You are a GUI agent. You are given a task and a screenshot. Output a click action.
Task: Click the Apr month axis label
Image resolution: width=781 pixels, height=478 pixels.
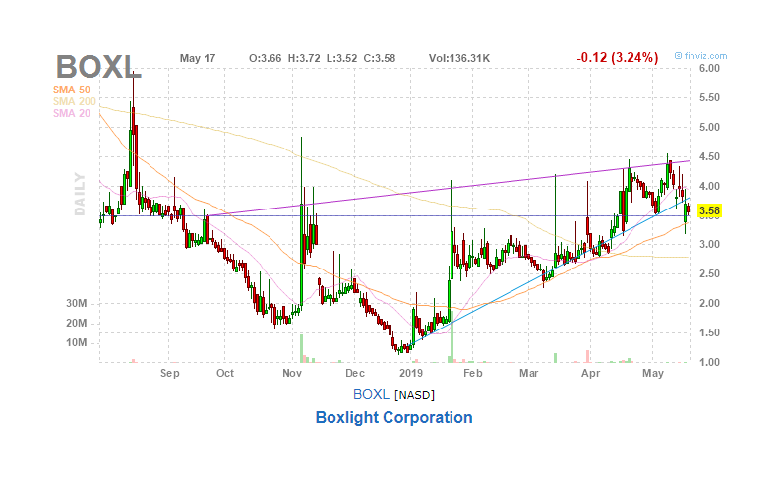591,373
